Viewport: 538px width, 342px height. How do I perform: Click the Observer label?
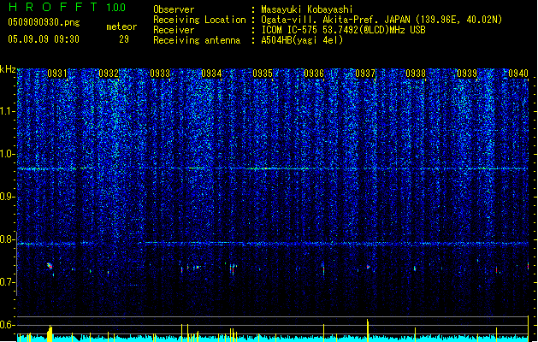(174, 9)
